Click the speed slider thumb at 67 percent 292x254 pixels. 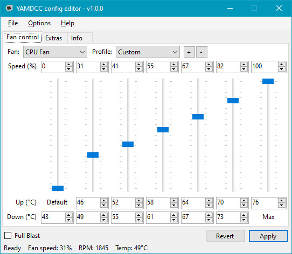(198, 117)
